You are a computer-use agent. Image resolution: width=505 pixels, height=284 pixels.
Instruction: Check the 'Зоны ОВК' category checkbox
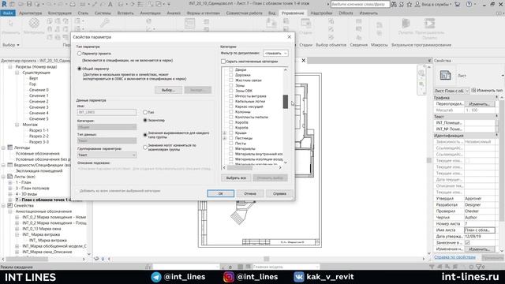tap(231, 91)
